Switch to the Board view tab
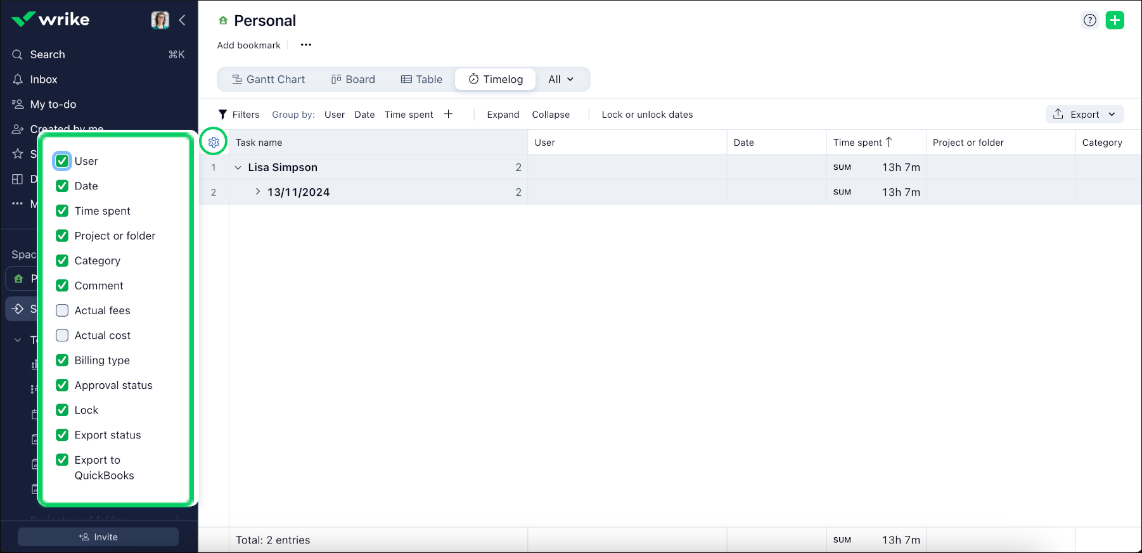Screen dimensions: 1142x553 pyautogui.click(x=353, y=79)
